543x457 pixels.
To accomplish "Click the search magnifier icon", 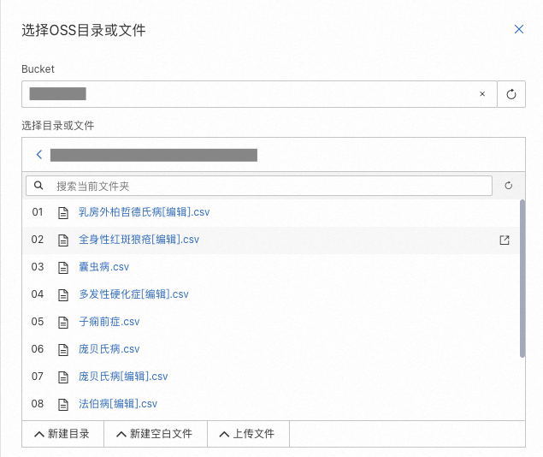I will 38,185.
